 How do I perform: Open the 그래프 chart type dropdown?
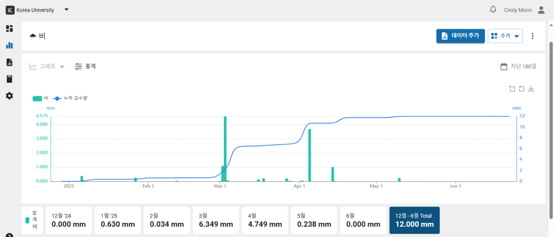tap(47, 66)
